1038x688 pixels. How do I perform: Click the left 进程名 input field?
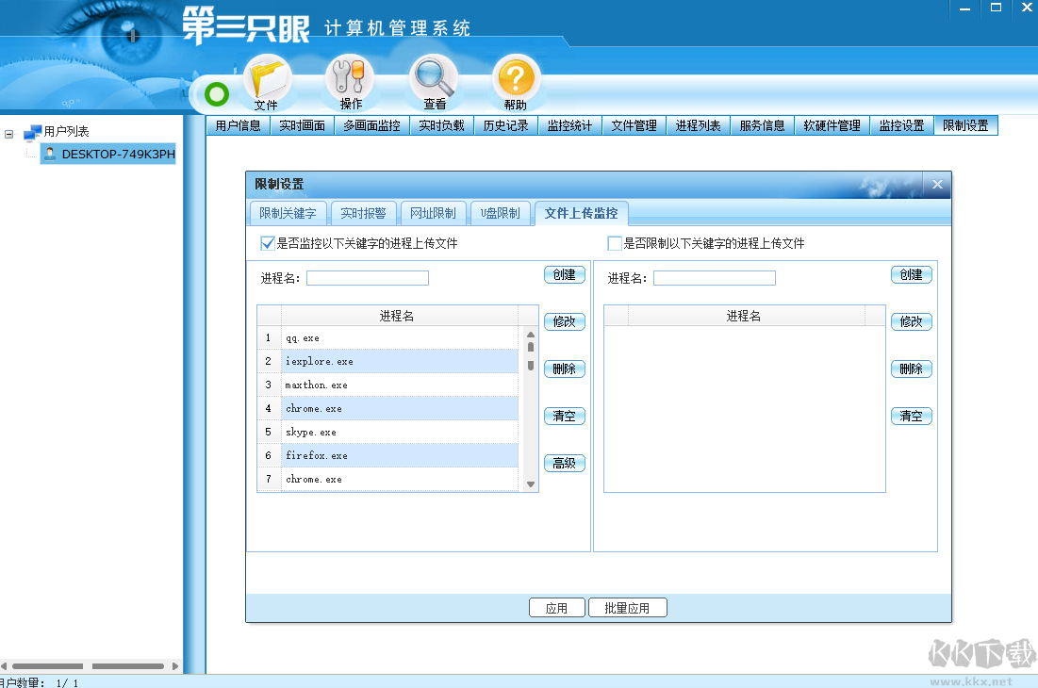tap(367, 278)
